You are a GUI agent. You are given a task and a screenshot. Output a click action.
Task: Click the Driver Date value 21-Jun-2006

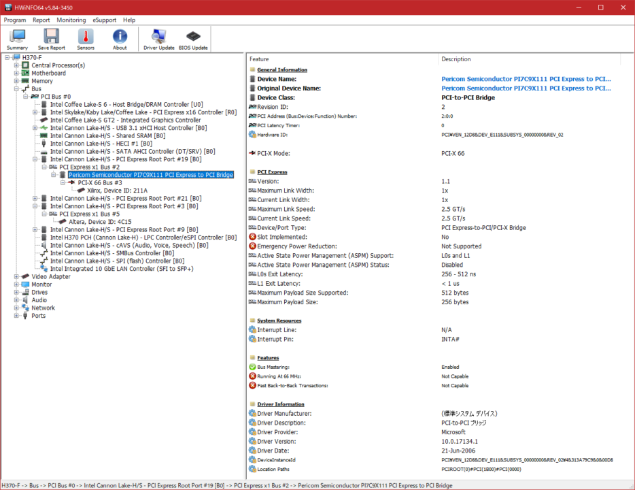[x=458, y=451]
